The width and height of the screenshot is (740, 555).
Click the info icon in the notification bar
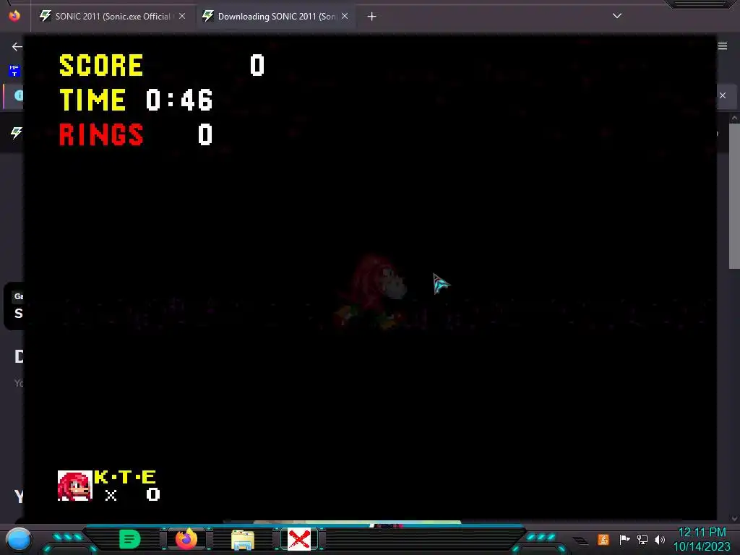point(19,95)
